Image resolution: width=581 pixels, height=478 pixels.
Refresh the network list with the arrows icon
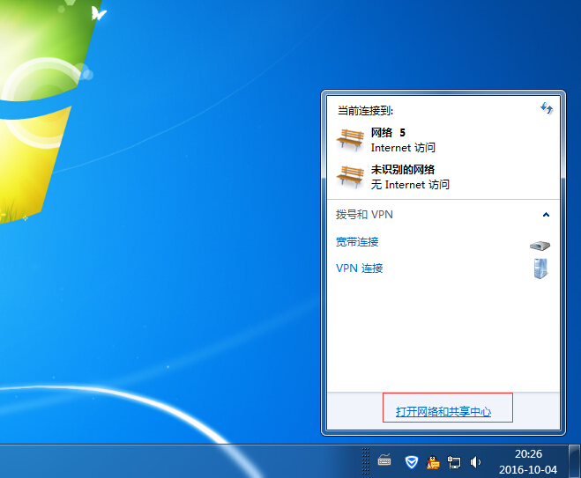click(x=546, y=108)
